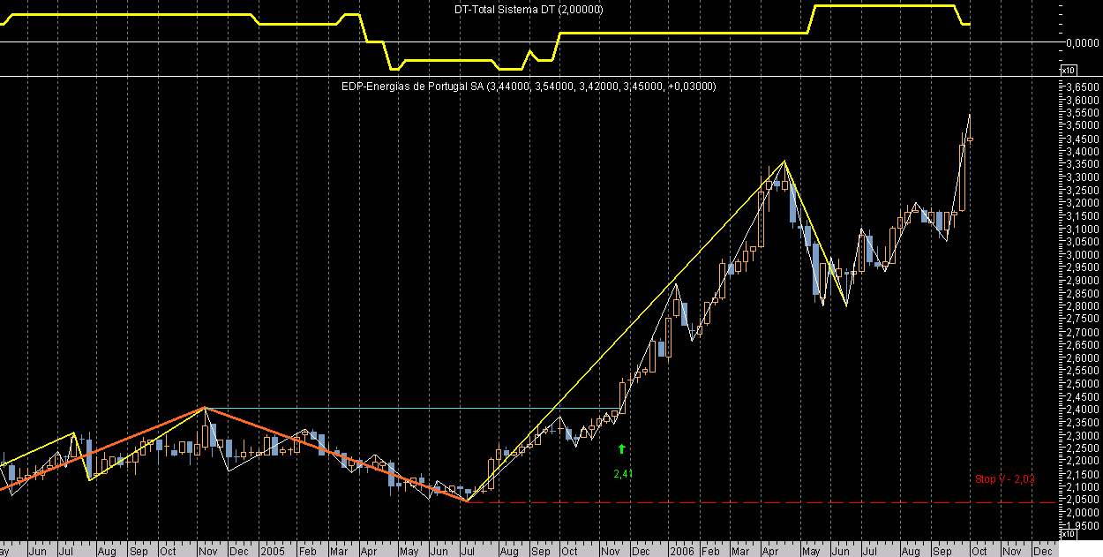Click the 0,0000 indicator axis value

1081,42
